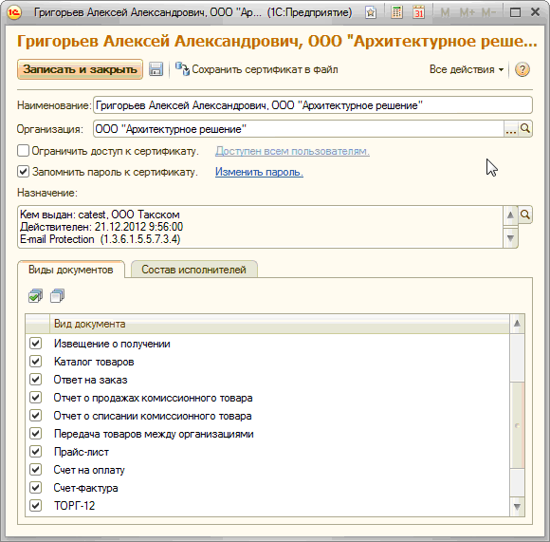The width and height of the screenshot is (550, 542).
Task: Select Счет-фактура row text
Action: (x=85, y=488)
